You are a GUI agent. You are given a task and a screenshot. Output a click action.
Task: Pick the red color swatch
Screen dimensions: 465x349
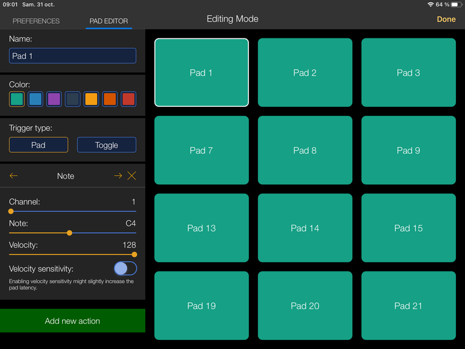click(x=128, y=99)
